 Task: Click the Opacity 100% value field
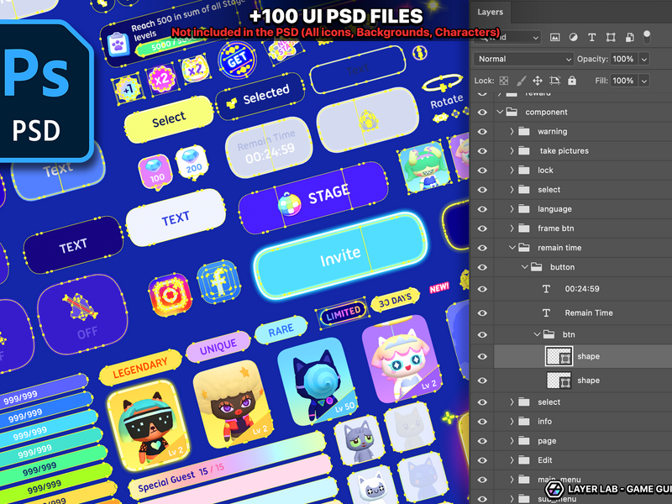(x=623, y=59)
